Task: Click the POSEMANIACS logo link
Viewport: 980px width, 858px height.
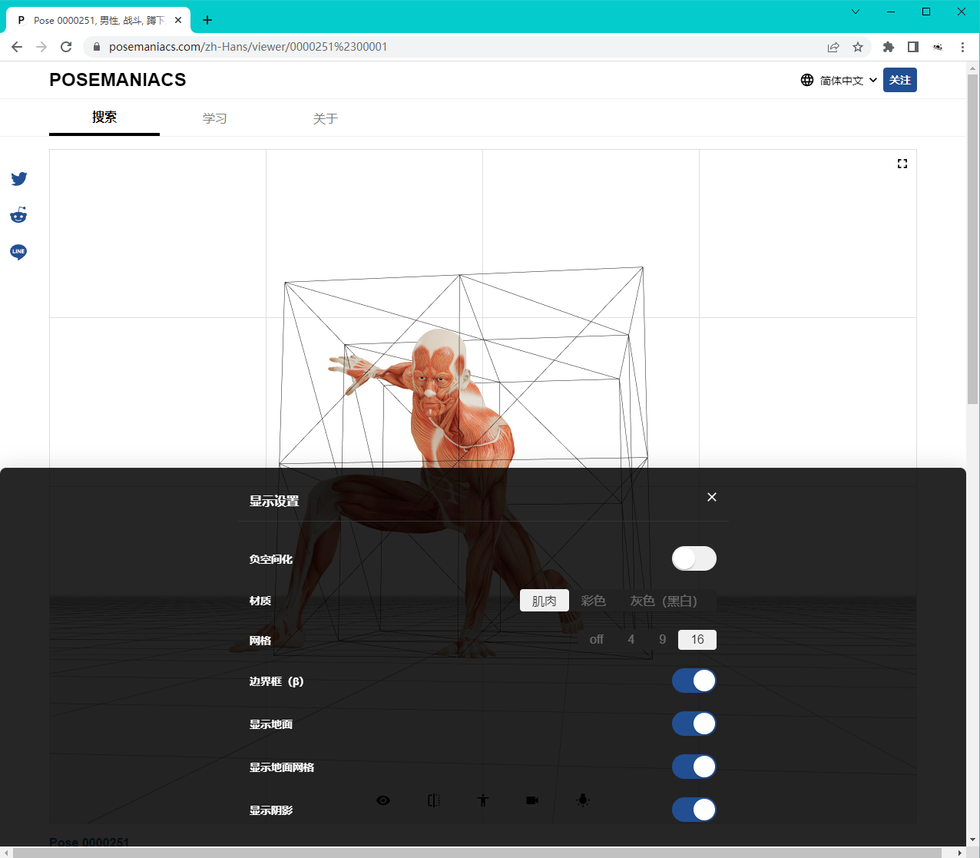Action: click(x=118, y=80)
